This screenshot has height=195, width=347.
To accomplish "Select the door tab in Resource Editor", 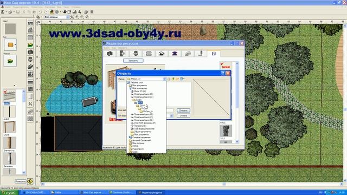I will tap(123, 54).
